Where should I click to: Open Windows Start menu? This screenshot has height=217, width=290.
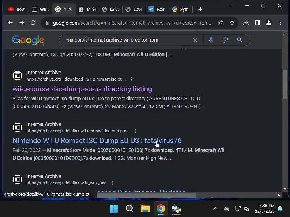(114, 209)
